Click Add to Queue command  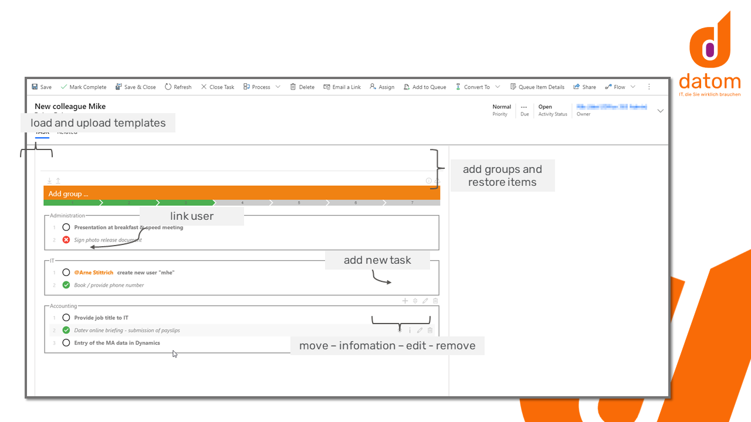click(x=425, y=87)
